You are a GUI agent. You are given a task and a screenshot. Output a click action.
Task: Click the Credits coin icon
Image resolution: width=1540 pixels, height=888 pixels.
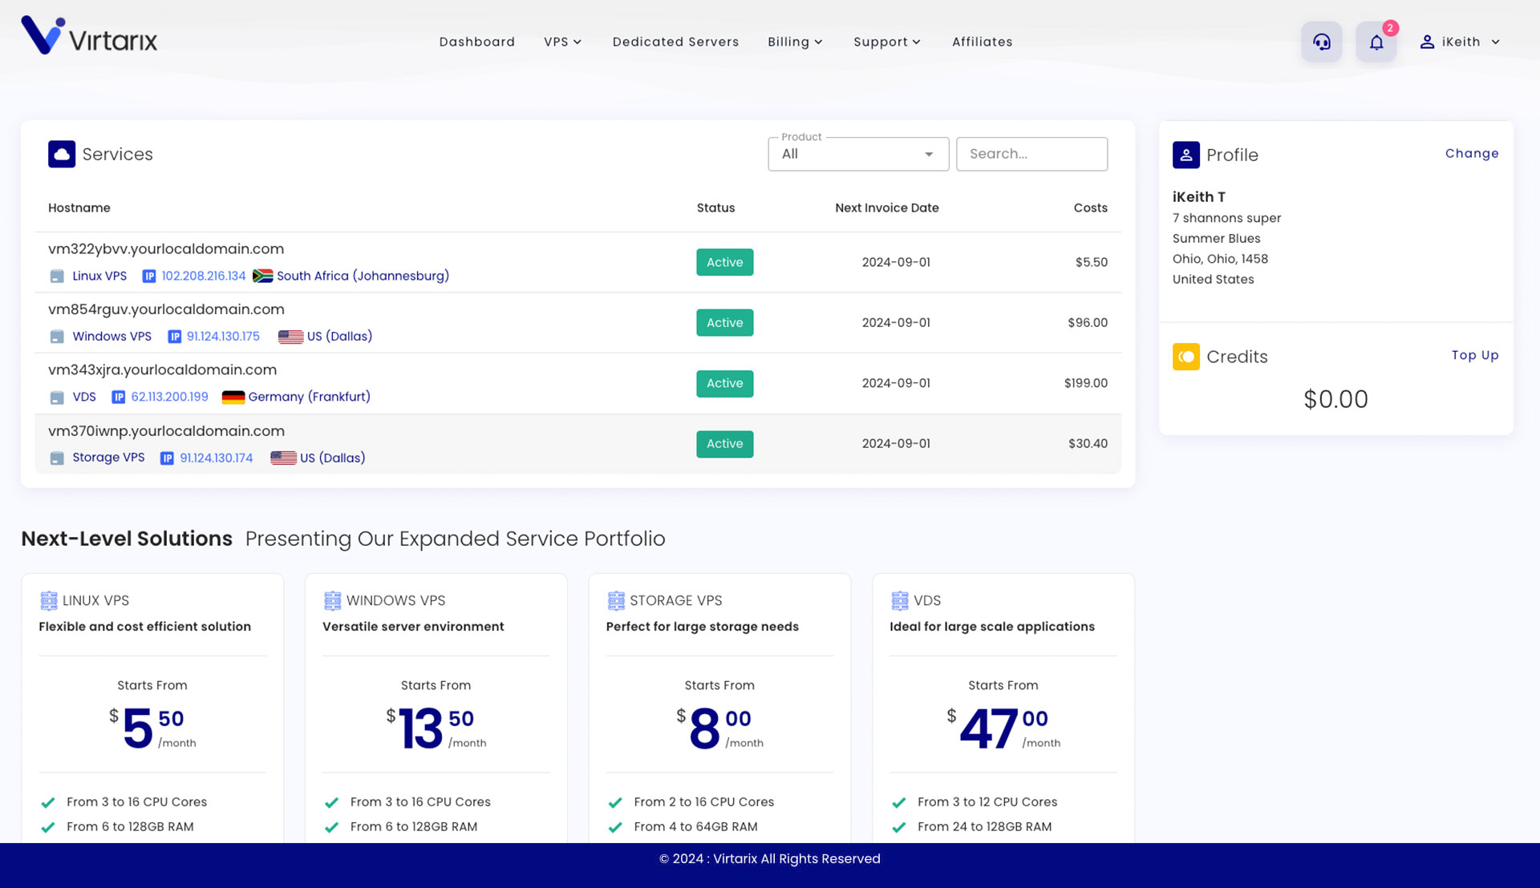click(1185, 357)
